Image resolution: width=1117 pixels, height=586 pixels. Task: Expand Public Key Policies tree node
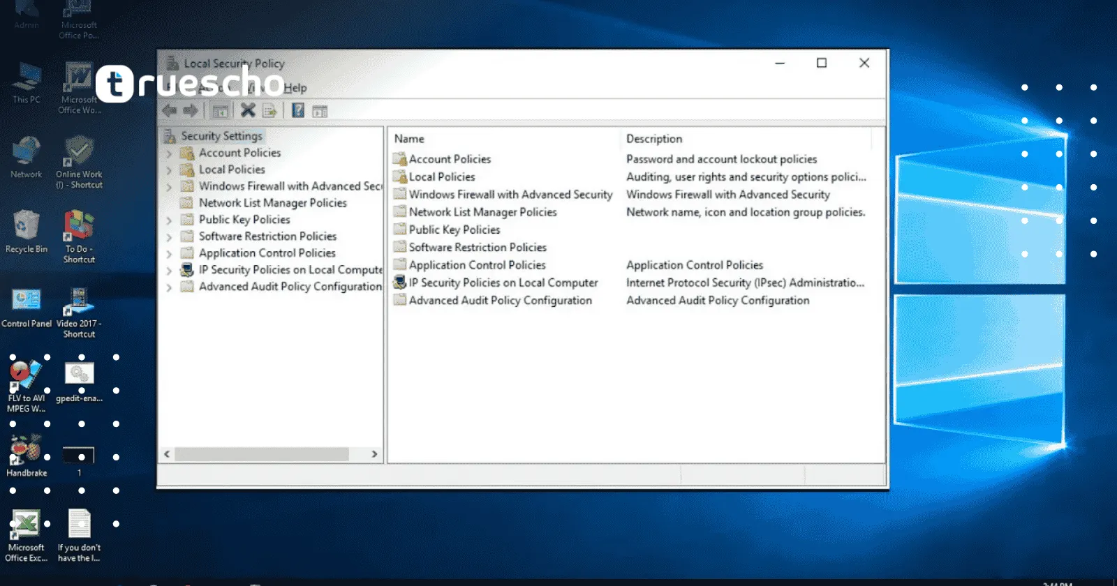[x=169, y=220]
